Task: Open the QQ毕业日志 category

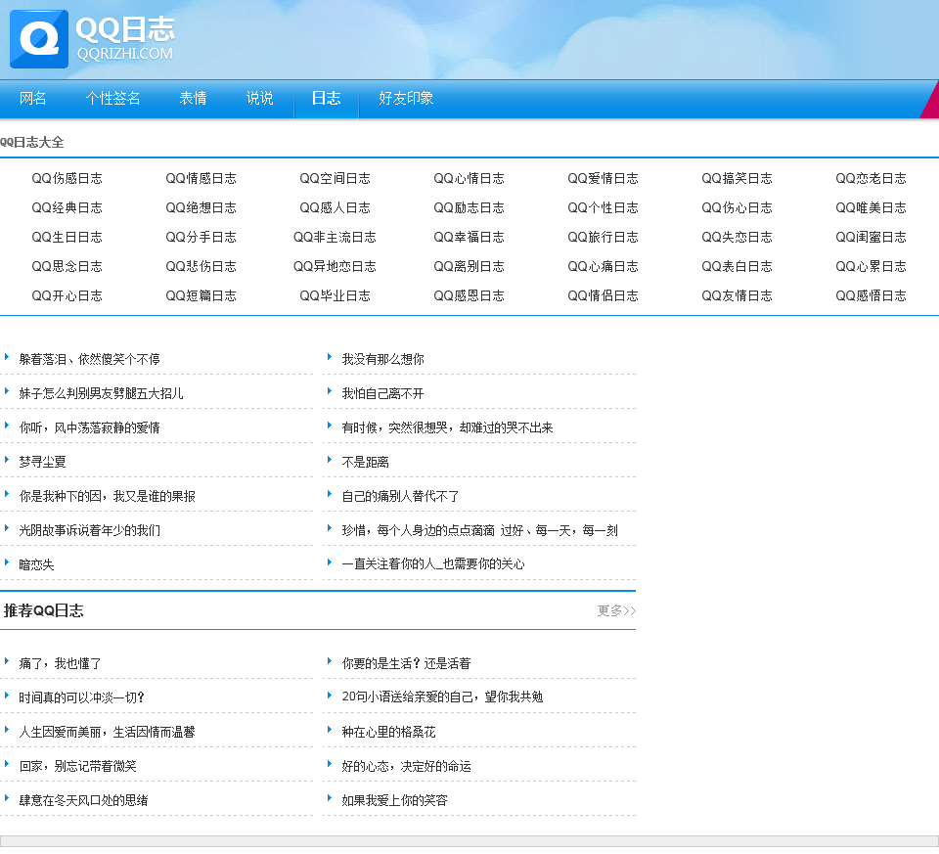Action: pyautogui.click(x=335, y=295)
